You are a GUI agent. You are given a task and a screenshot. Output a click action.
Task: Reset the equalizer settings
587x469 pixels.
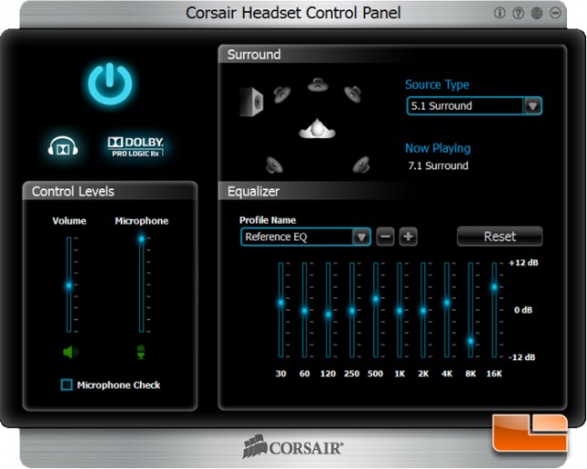pyautogui.click(x=500, y=236)
